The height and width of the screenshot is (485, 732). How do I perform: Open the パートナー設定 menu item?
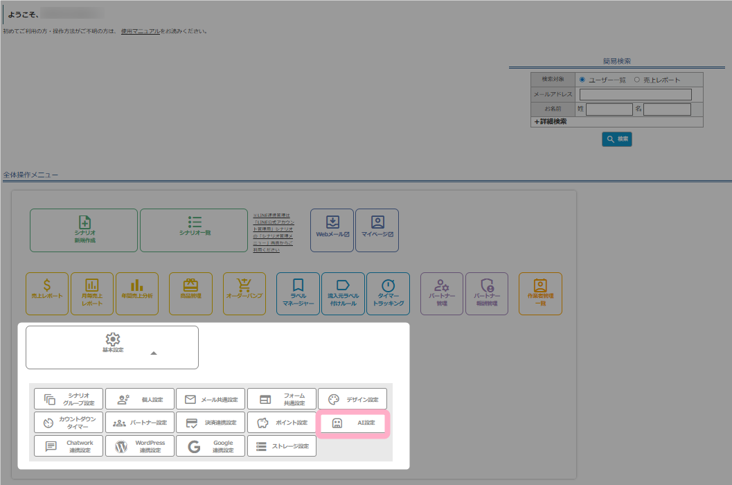[139, 423]
